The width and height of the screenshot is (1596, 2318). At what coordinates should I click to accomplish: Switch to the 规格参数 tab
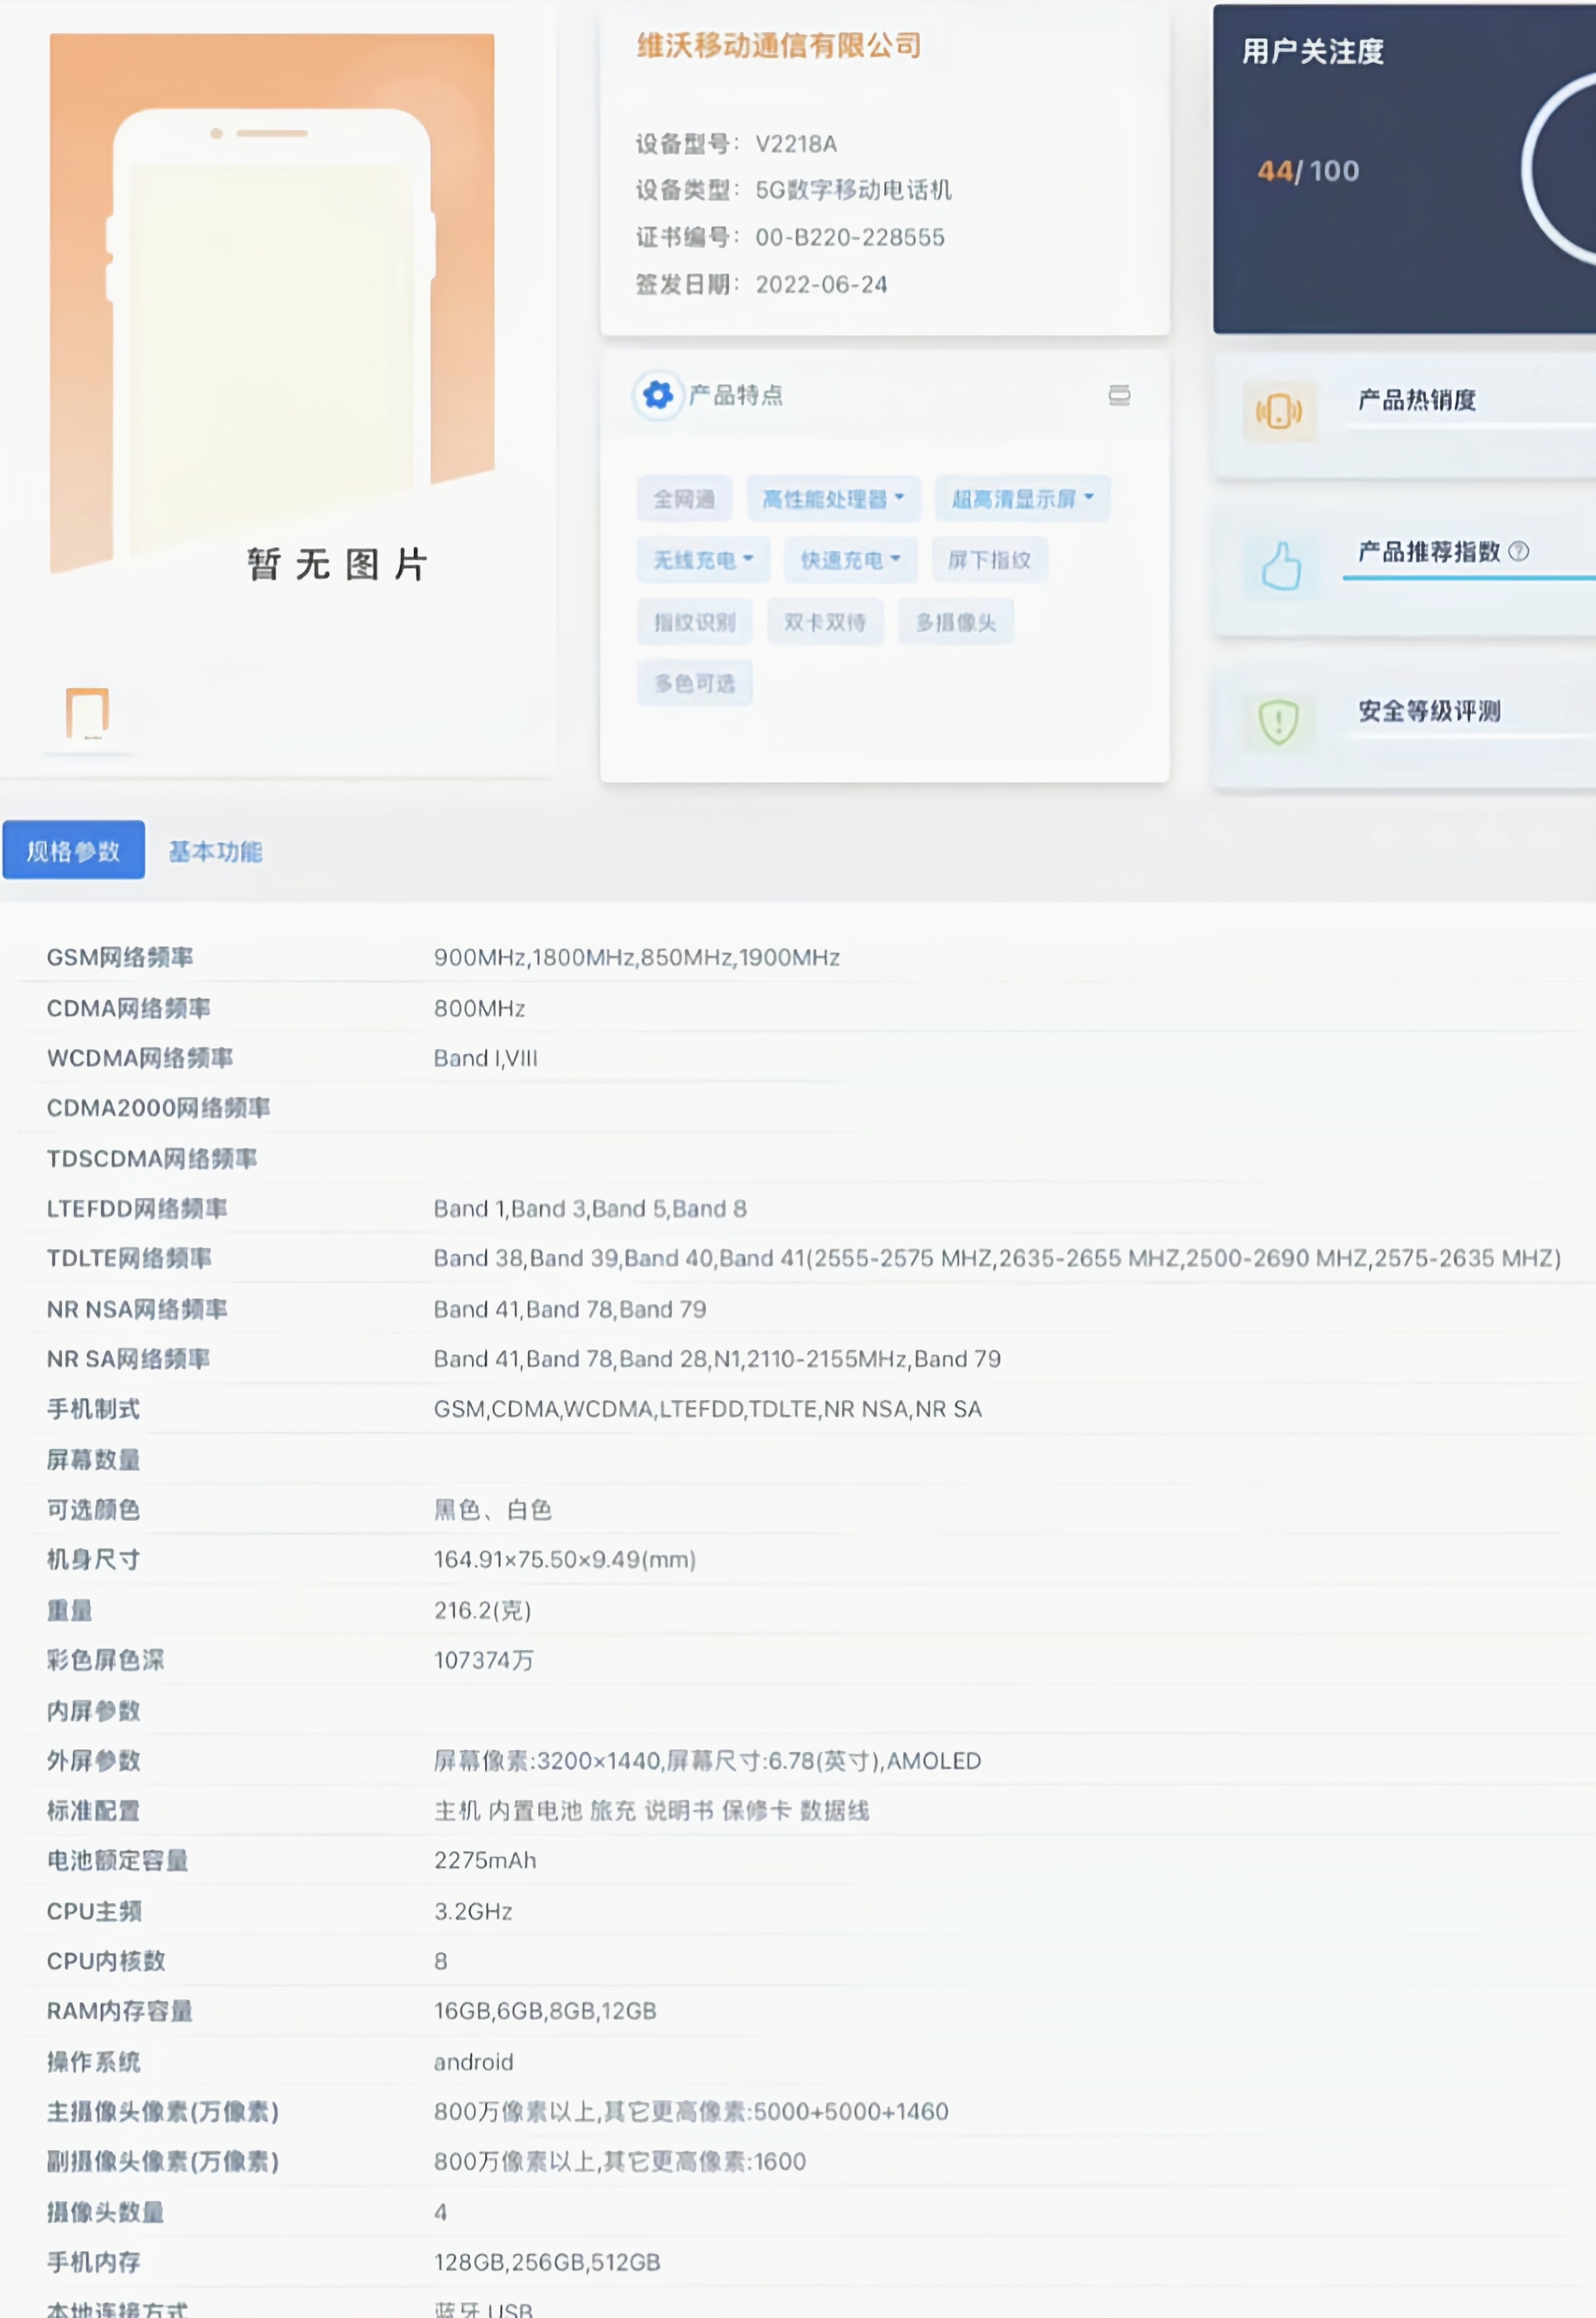click(73, 851)
